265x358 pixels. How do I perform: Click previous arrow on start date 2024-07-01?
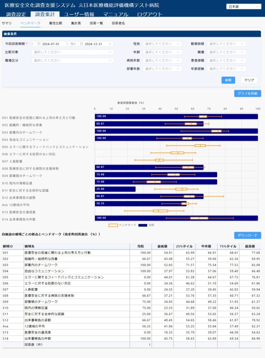[33, 44]
